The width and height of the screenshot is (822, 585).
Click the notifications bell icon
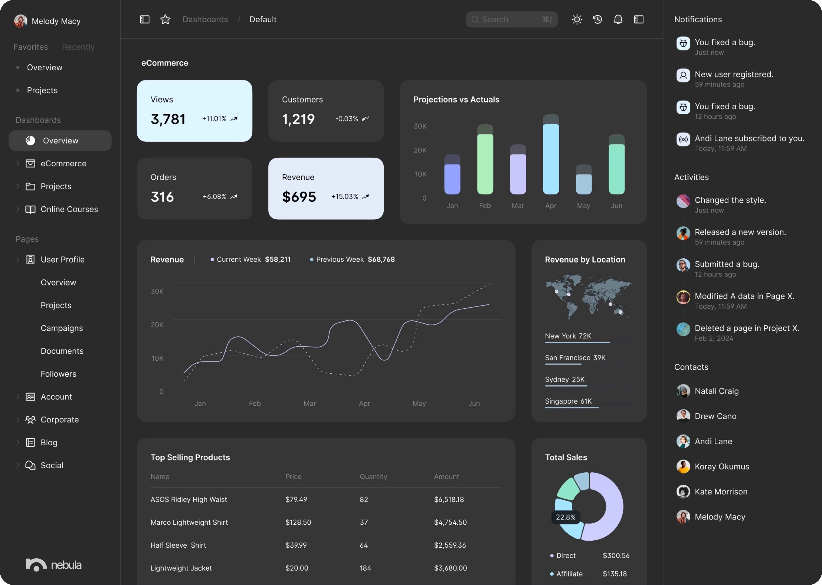click(x=617, y=19)
